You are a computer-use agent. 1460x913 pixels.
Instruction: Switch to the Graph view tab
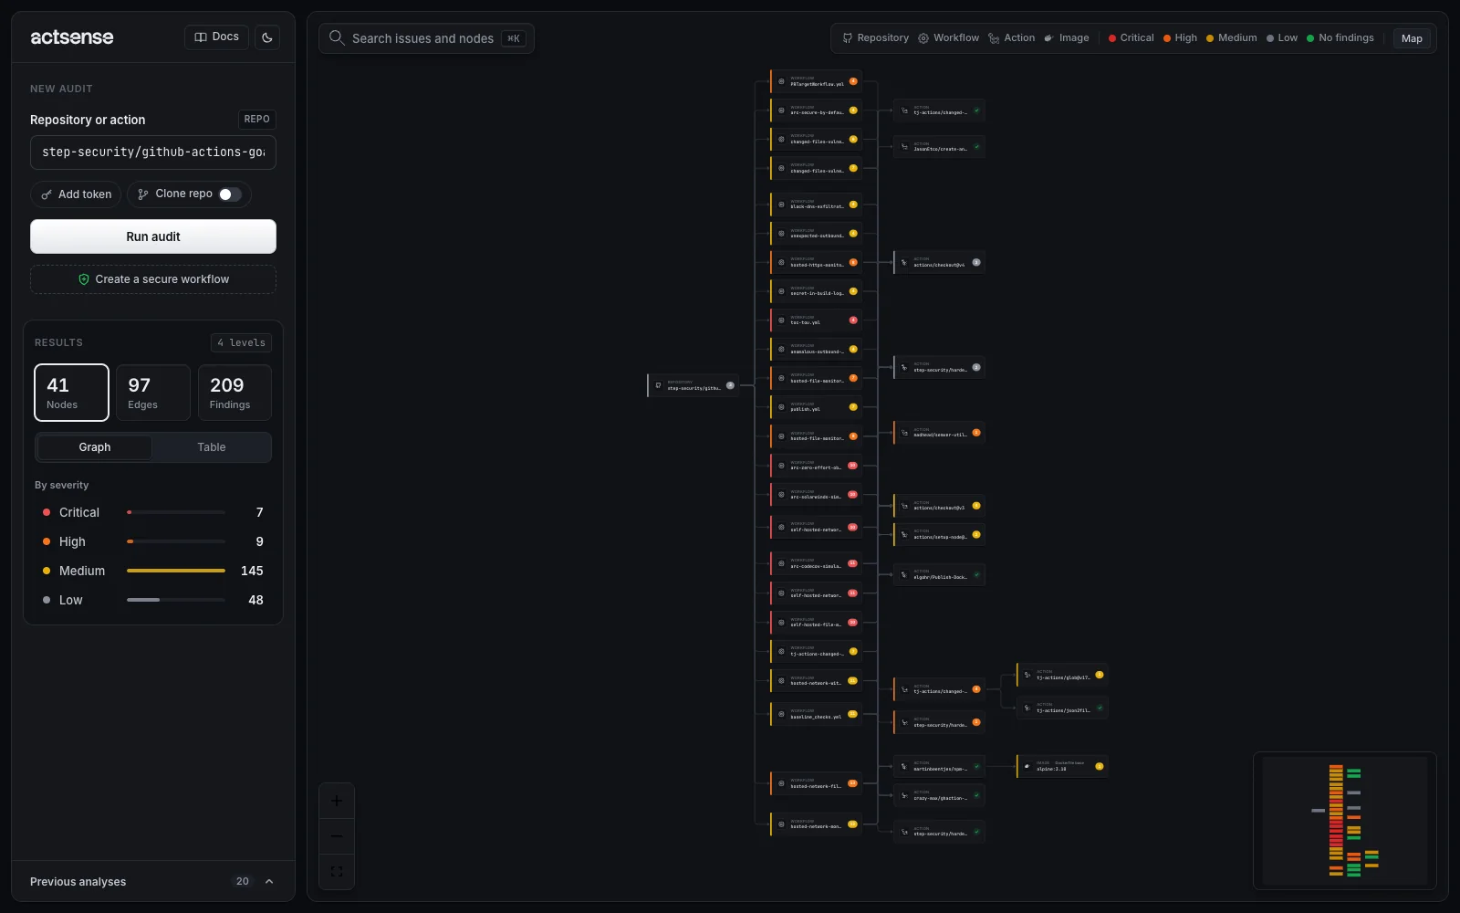95,447
